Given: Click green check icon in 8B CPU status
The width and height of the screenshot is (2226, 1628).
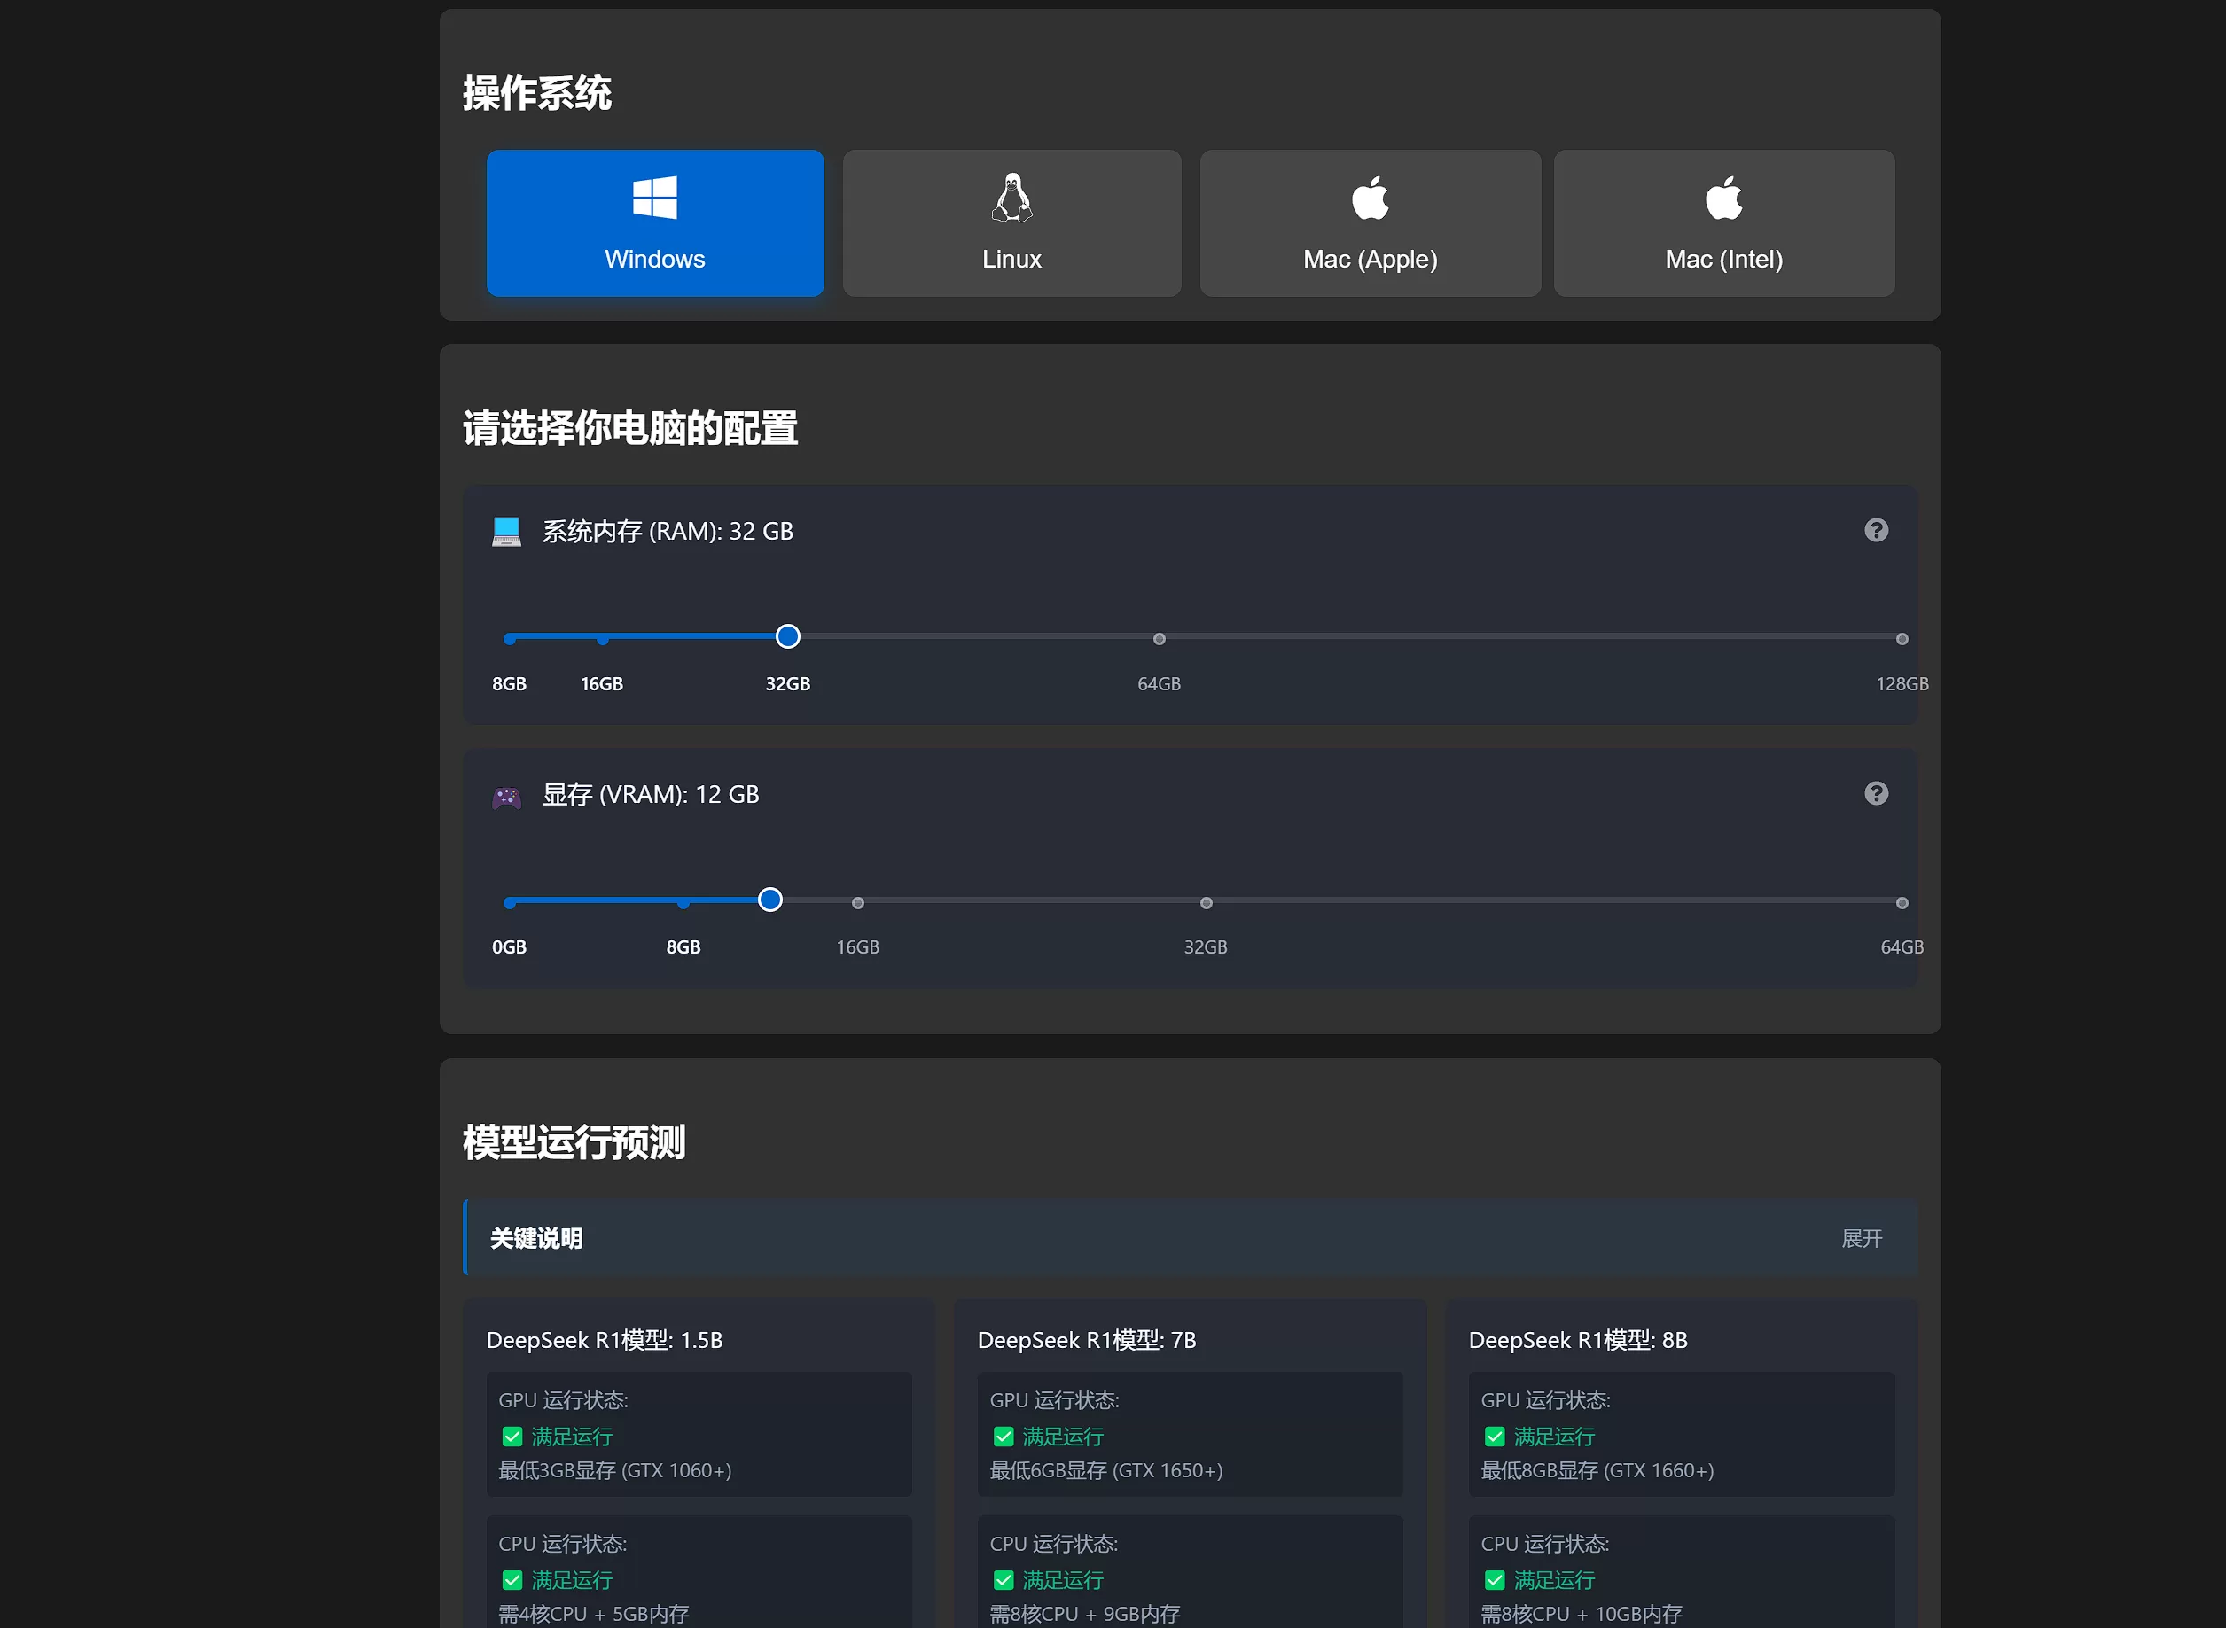Looking at the screenshot, I should click(1496, 1581).
